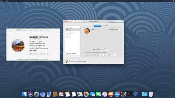Viewport: 175px width, 98px height.
Task: Open Finder from the Dock
Action: [x=24, y=94]
